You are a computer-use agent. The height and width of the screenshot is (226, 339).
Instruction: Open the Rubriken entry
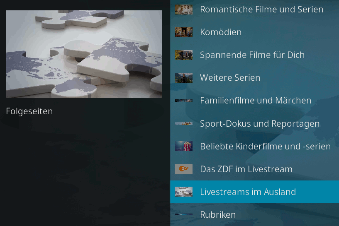(254, 214)
